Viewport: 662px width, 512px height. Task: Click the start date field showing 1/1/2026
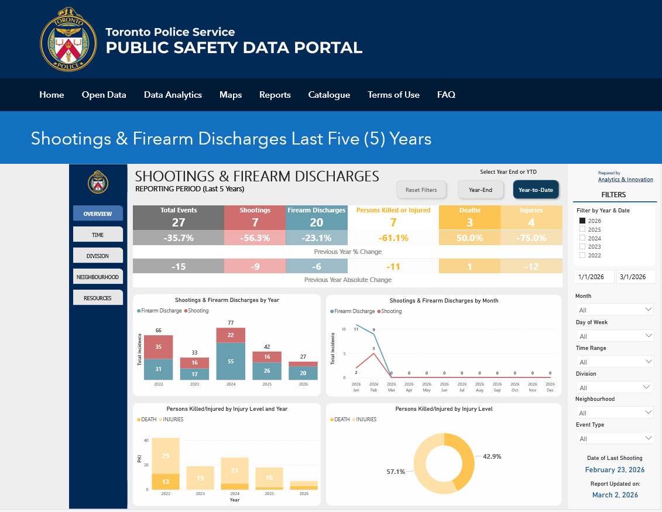click(x=594, y=277)
